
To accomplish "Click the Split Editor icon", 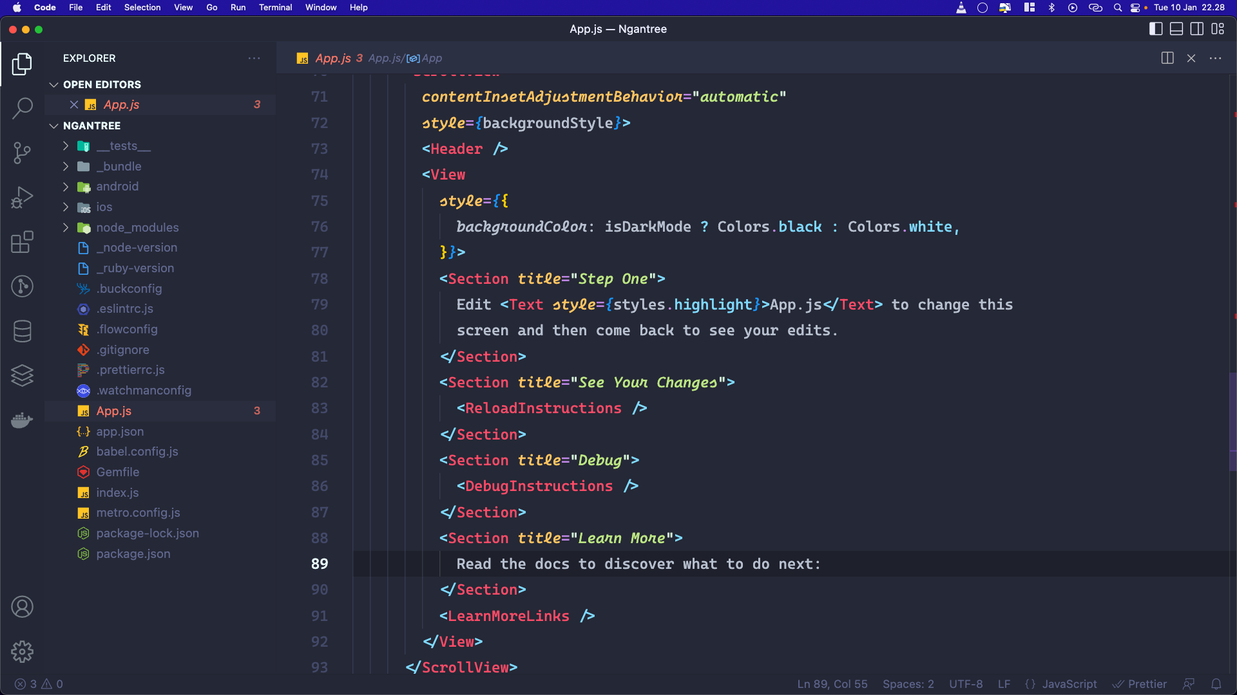I will click(x=1167, y=58).
